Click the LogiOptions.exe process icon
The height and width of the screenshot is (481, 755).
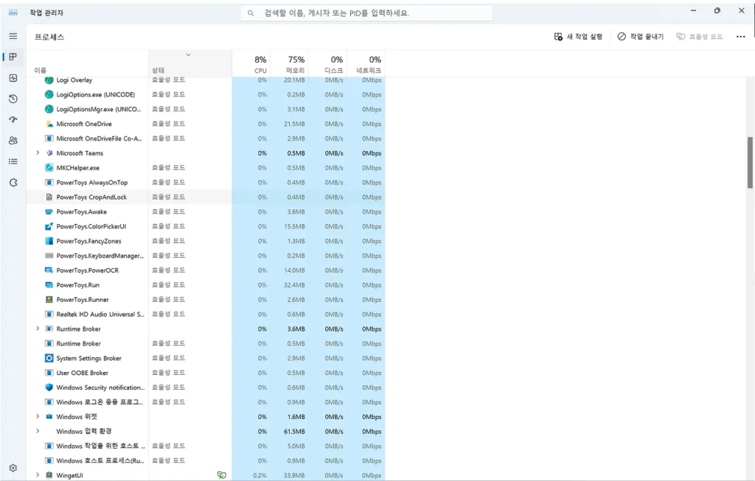click(x=49, y=94)
